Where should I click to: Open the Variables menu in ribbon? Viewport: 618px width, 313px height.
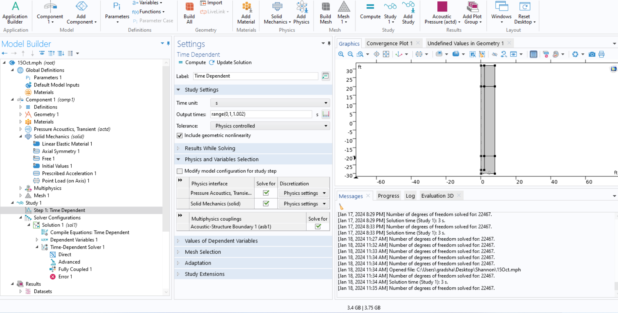coord(147,3)
